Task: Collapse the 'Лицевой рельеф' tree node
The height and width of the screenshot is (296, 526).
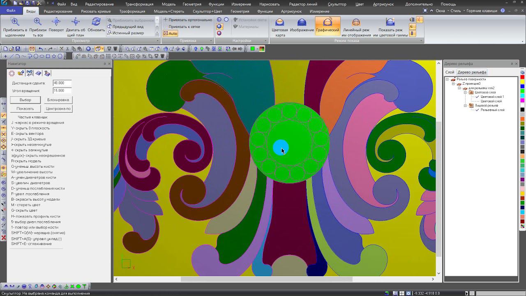Action: point(465,106)
